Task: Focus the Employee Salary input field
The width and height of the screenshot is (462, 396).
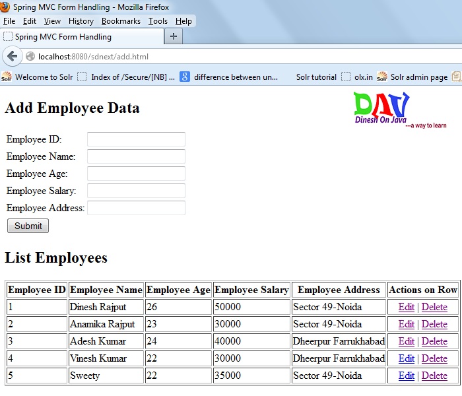Action: (136, 190)
